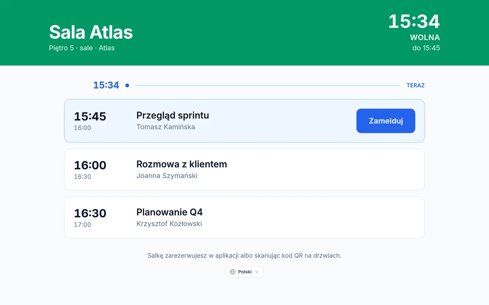Click the 15:45 start time in first card
The image size is (489, 305).
tap(90, 116)
